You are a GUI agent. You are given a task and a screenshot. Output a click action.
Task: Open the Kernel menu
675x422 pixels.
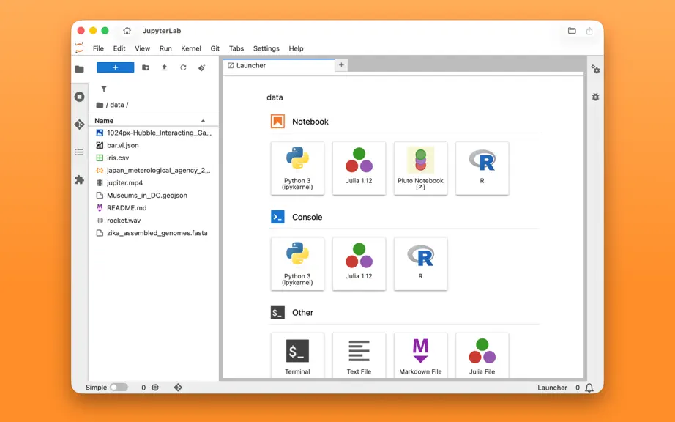(190, 48)
